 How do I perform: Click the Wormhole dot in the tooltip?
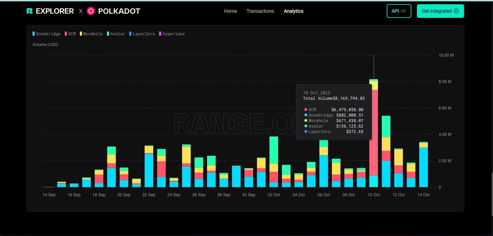[x=306, y=120]
